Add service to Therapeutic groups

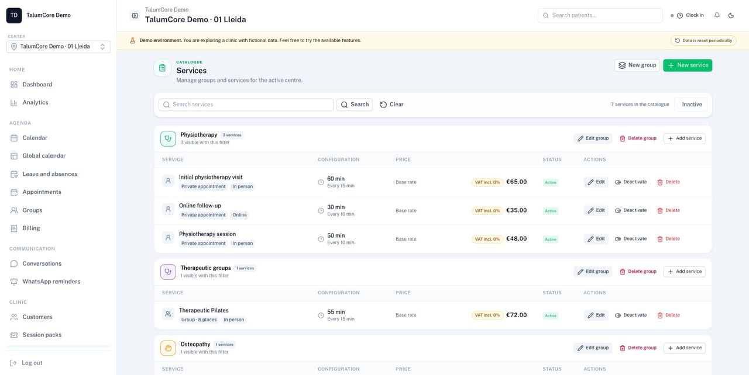685,272
